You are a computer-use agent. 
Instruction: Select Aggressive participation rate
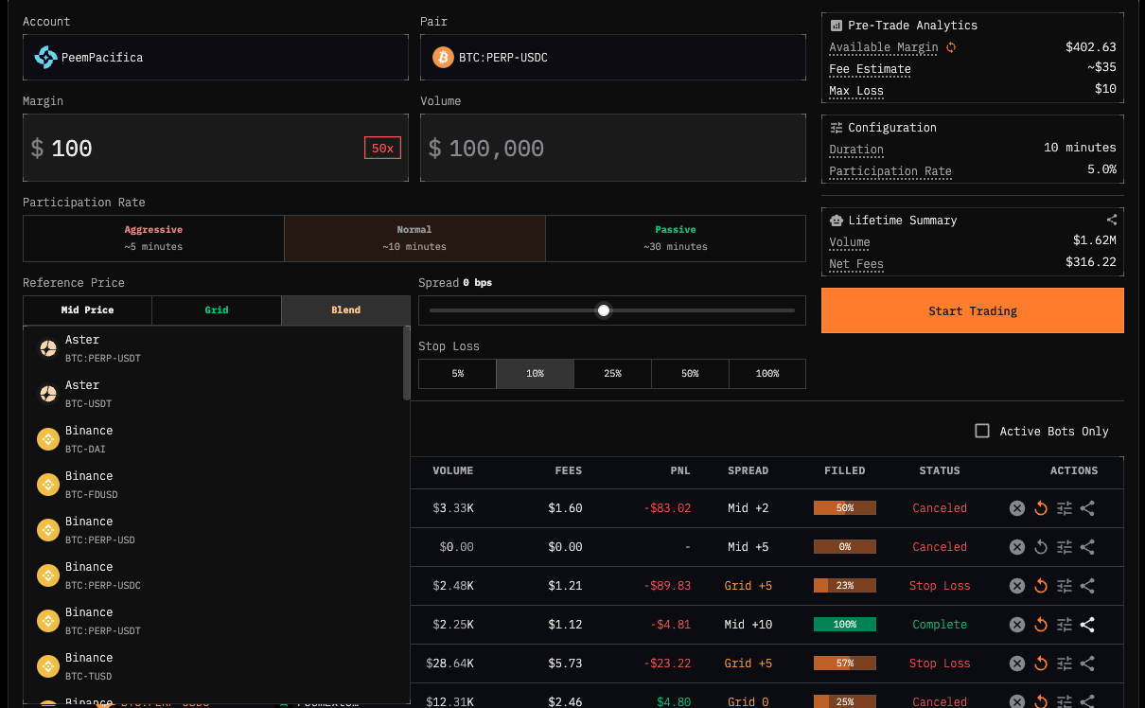click(x=153, y=238)
